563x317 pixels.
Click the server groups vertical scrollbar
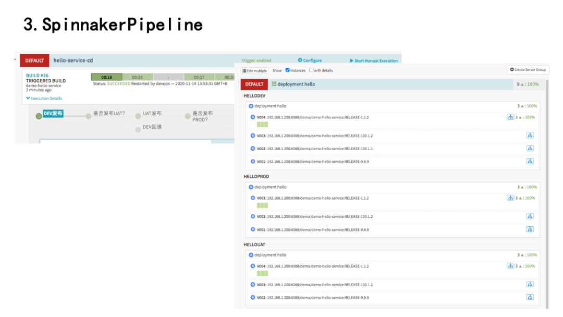pos(547,194)
